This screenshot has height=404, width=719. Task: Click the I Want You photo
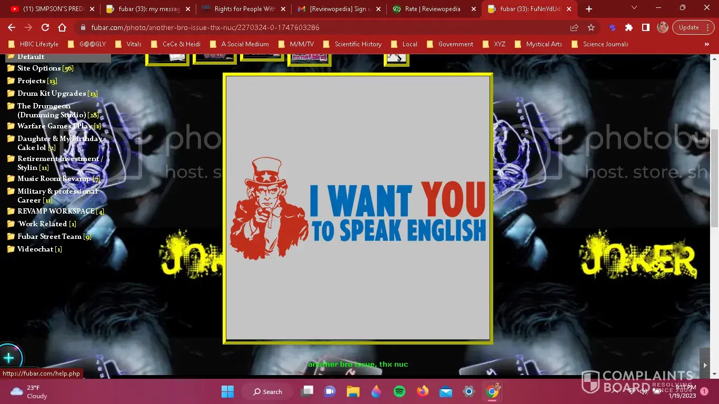[x=358, y=208]
